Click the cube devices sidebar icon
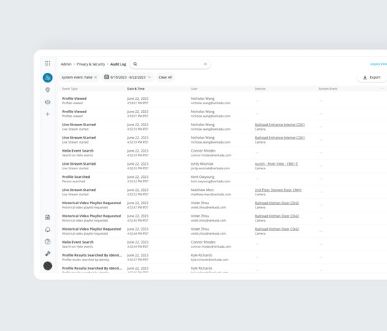Screen dimensions: 387x331 click(x=47, y=102)
